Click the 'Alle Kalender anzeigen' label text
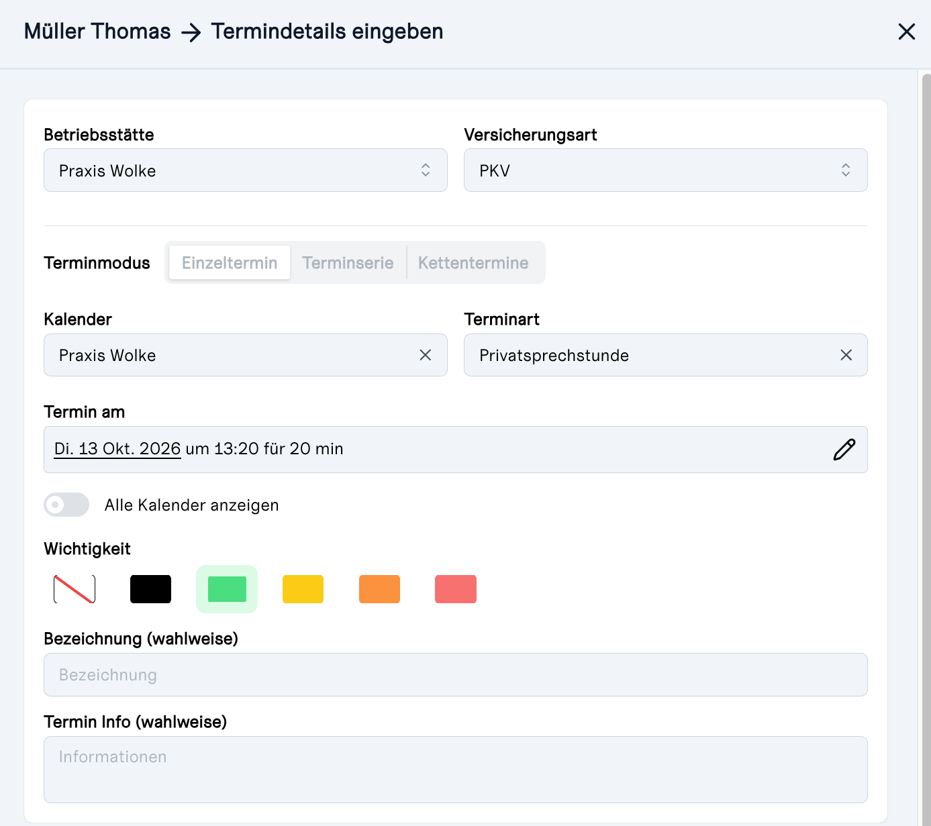This screenshot has width=931, height=826. coord(191,505)
